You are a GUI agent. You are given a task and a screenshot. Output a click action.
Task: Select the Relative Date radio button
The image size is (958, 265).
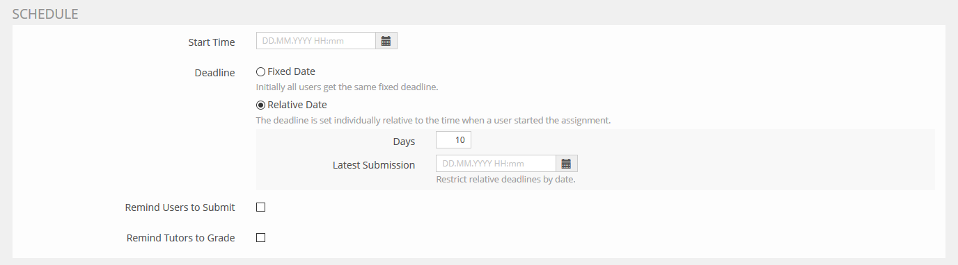click(260, 105)
